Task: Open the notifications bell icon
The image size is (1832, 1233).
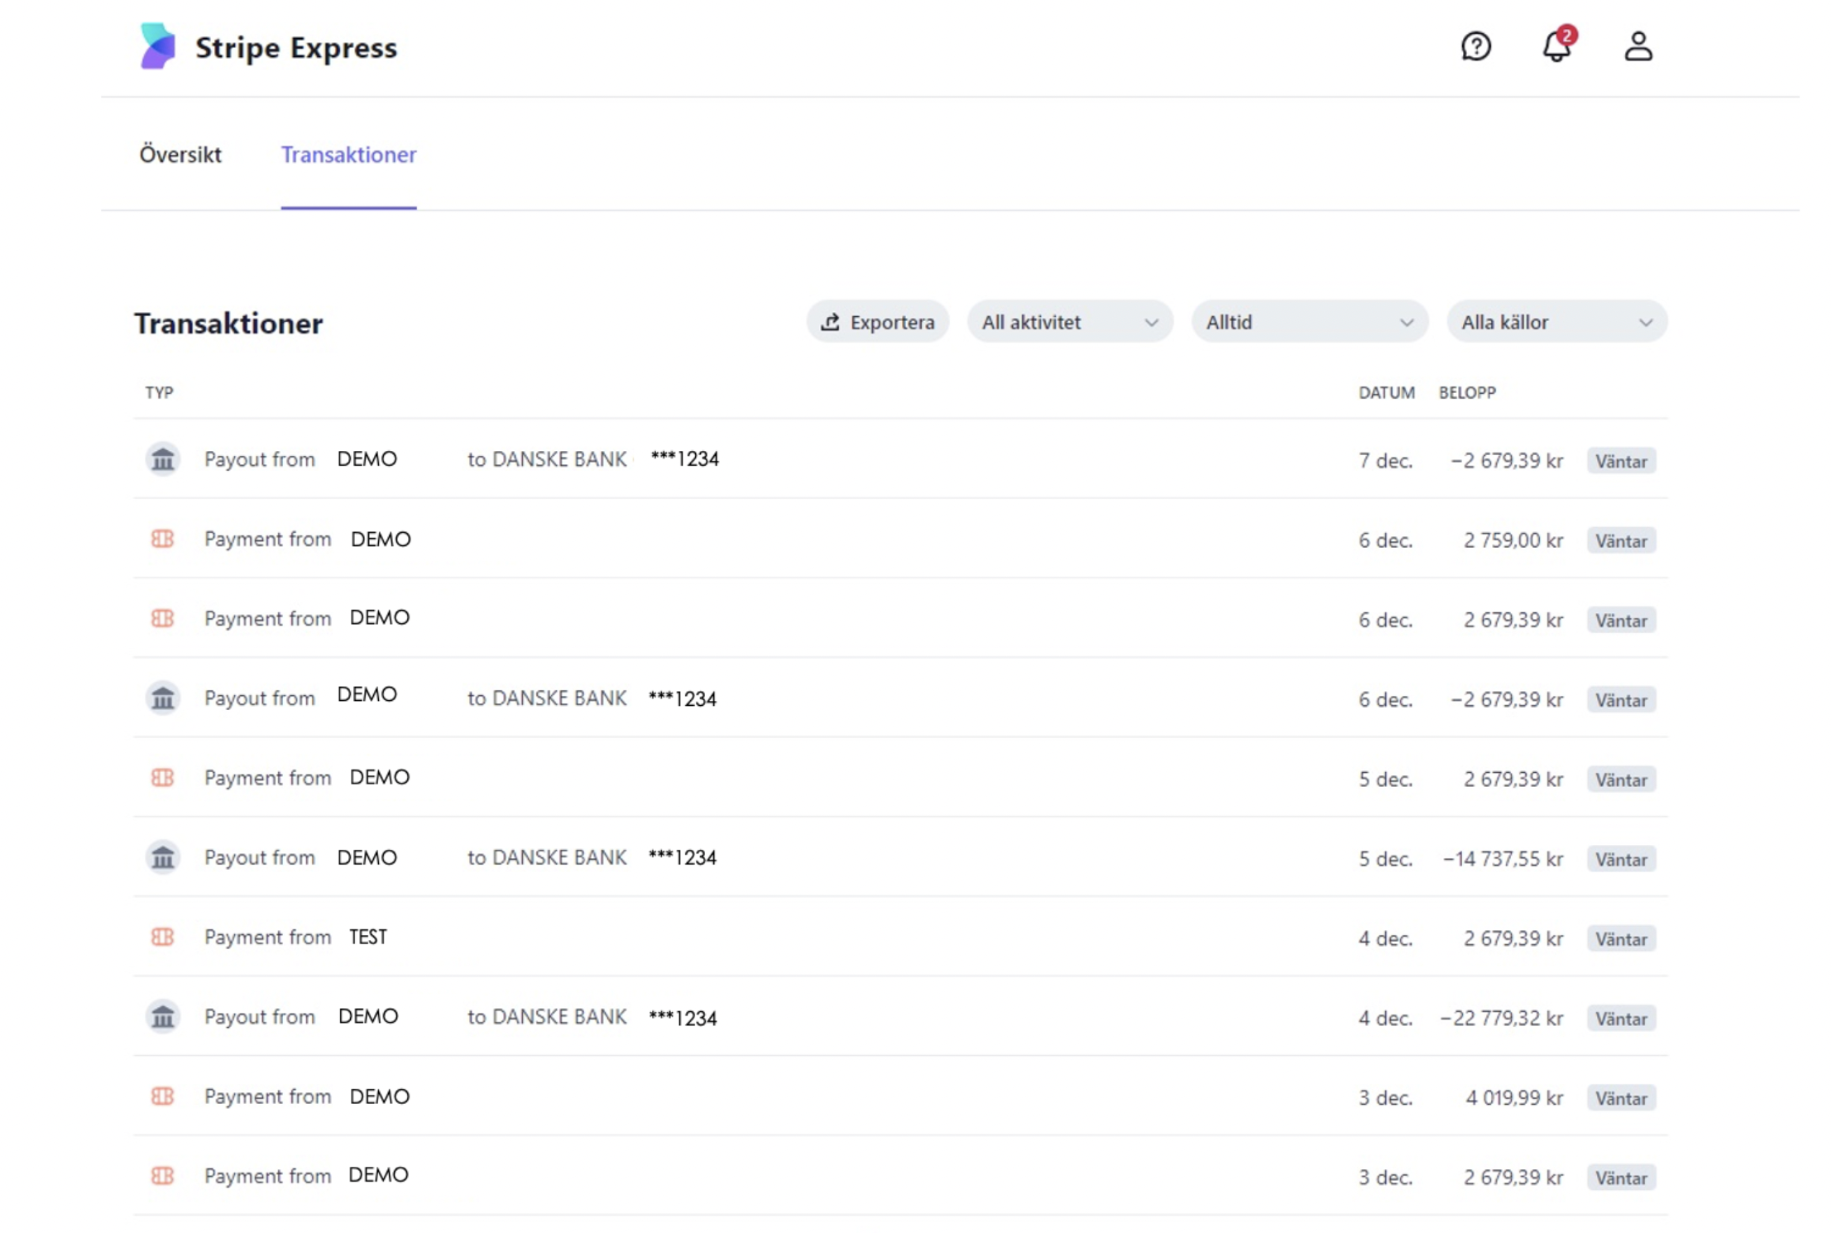Action: click(x=1558, y=45)
